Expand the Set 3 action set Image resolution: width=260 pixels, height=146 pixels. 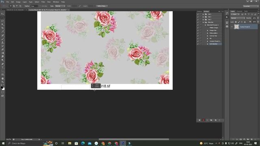[x=203, y=19]
